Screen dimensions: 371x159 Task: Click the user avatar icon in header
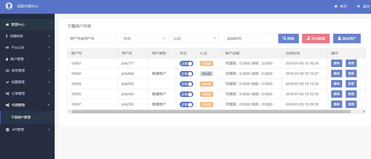(x=9, y=6)
